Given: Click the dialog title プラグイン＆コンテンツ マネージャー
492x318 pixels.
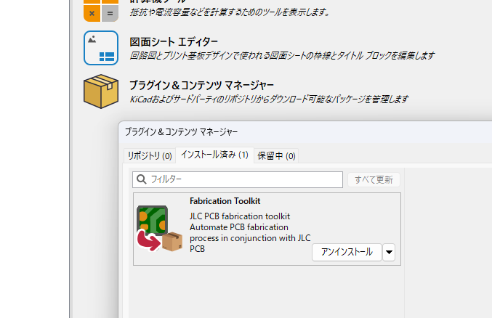Looking at the screenshot, I should point(181,132).
